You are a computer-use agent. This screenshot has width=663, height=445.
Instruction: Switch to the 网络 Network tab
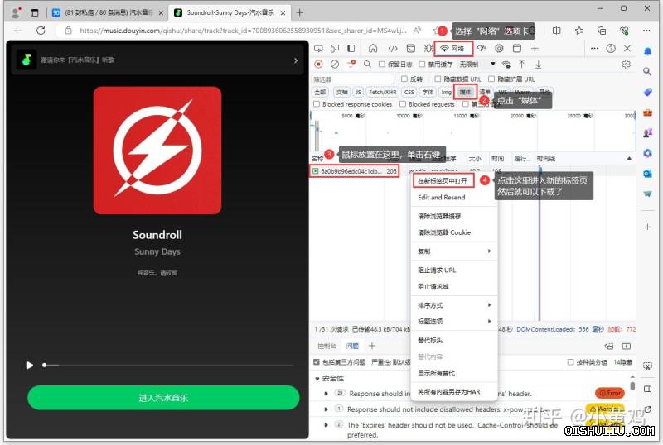point(452,49)
